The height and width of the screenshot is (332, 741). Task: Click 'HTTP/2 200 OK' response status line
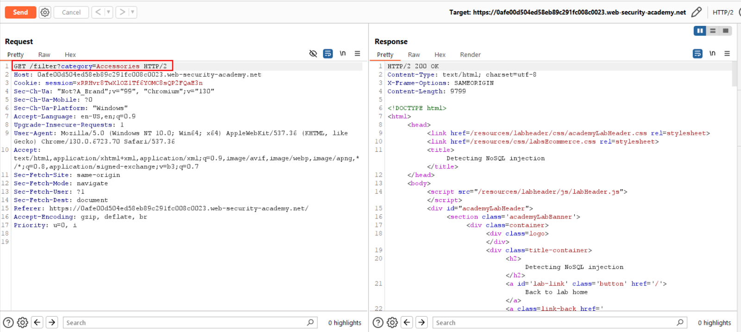tap(413, 66)
